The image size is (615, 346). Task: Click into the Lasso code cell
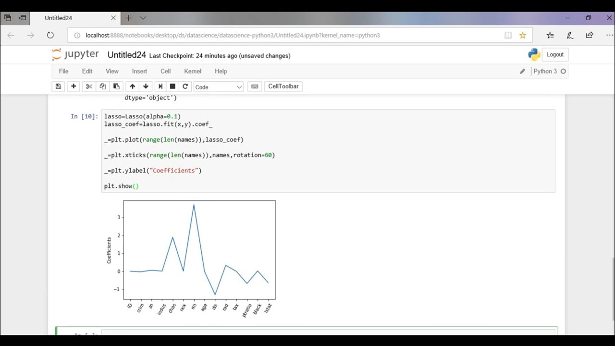pos(328,151)
